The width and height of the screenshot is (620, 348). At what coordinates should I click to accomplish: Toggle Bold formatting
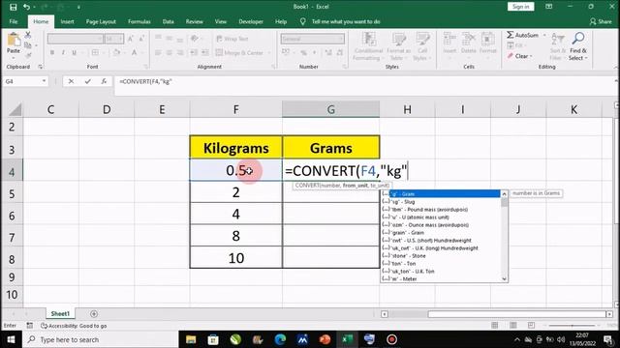[x=51, y=52]
